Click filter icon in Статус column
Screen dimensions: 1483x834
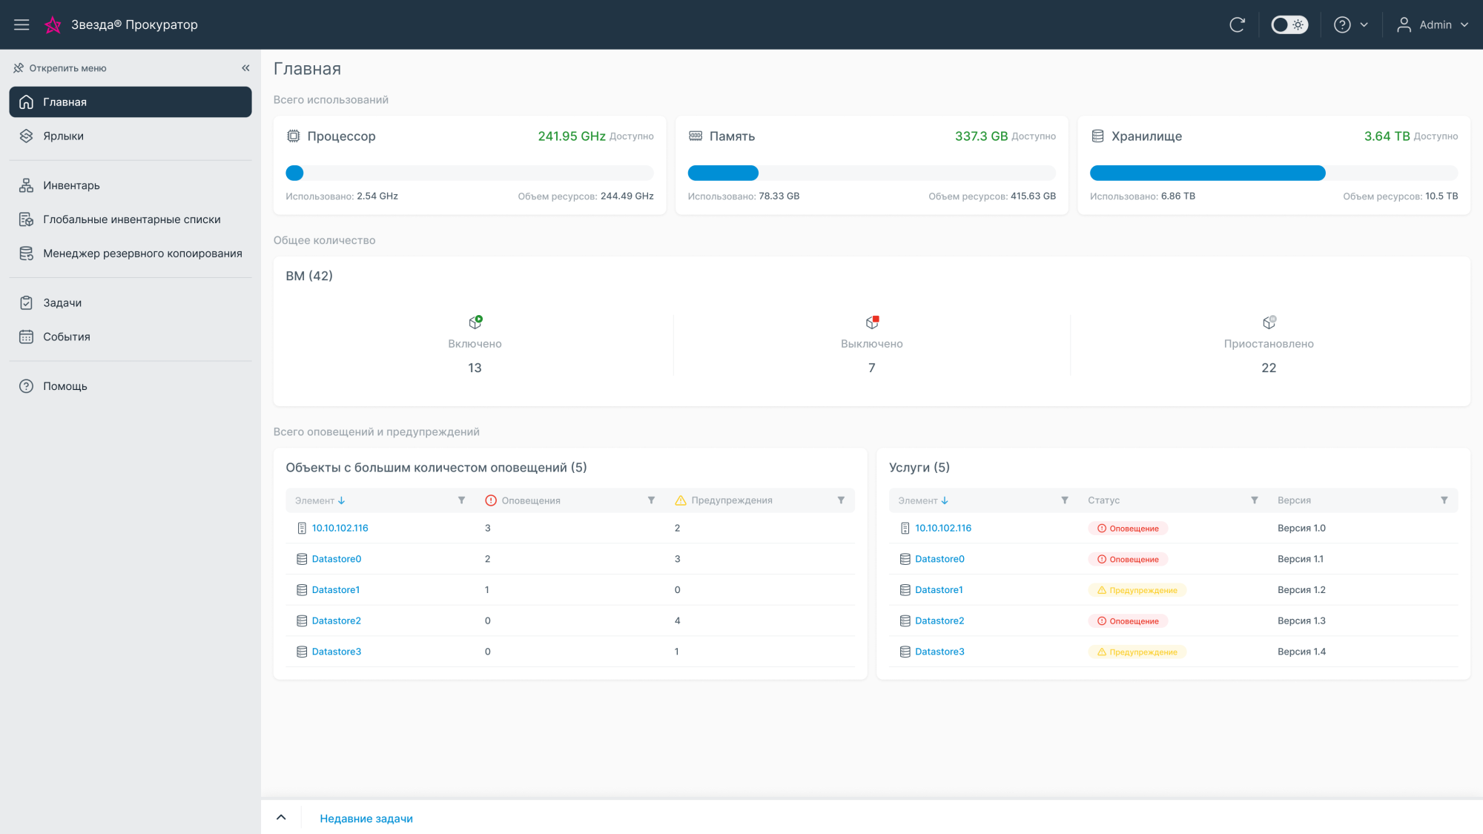[x=1254, y=500]
